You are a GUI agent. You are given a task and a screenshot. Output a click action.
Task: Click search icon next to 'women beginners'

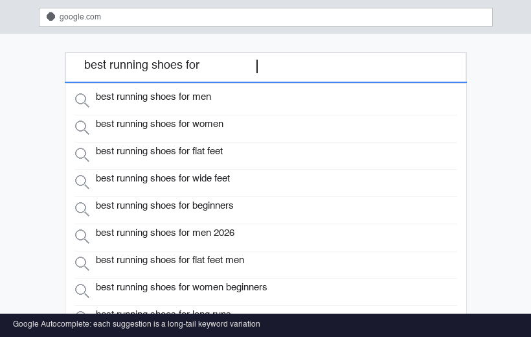pyautogui.click(x=82, y=291)
